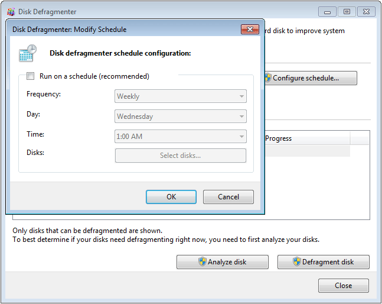Image resolution: width=382 pixels, height=304 pixels.
Task: Click the shield icon on Defragment disk
Action: [x=296, y=261]
